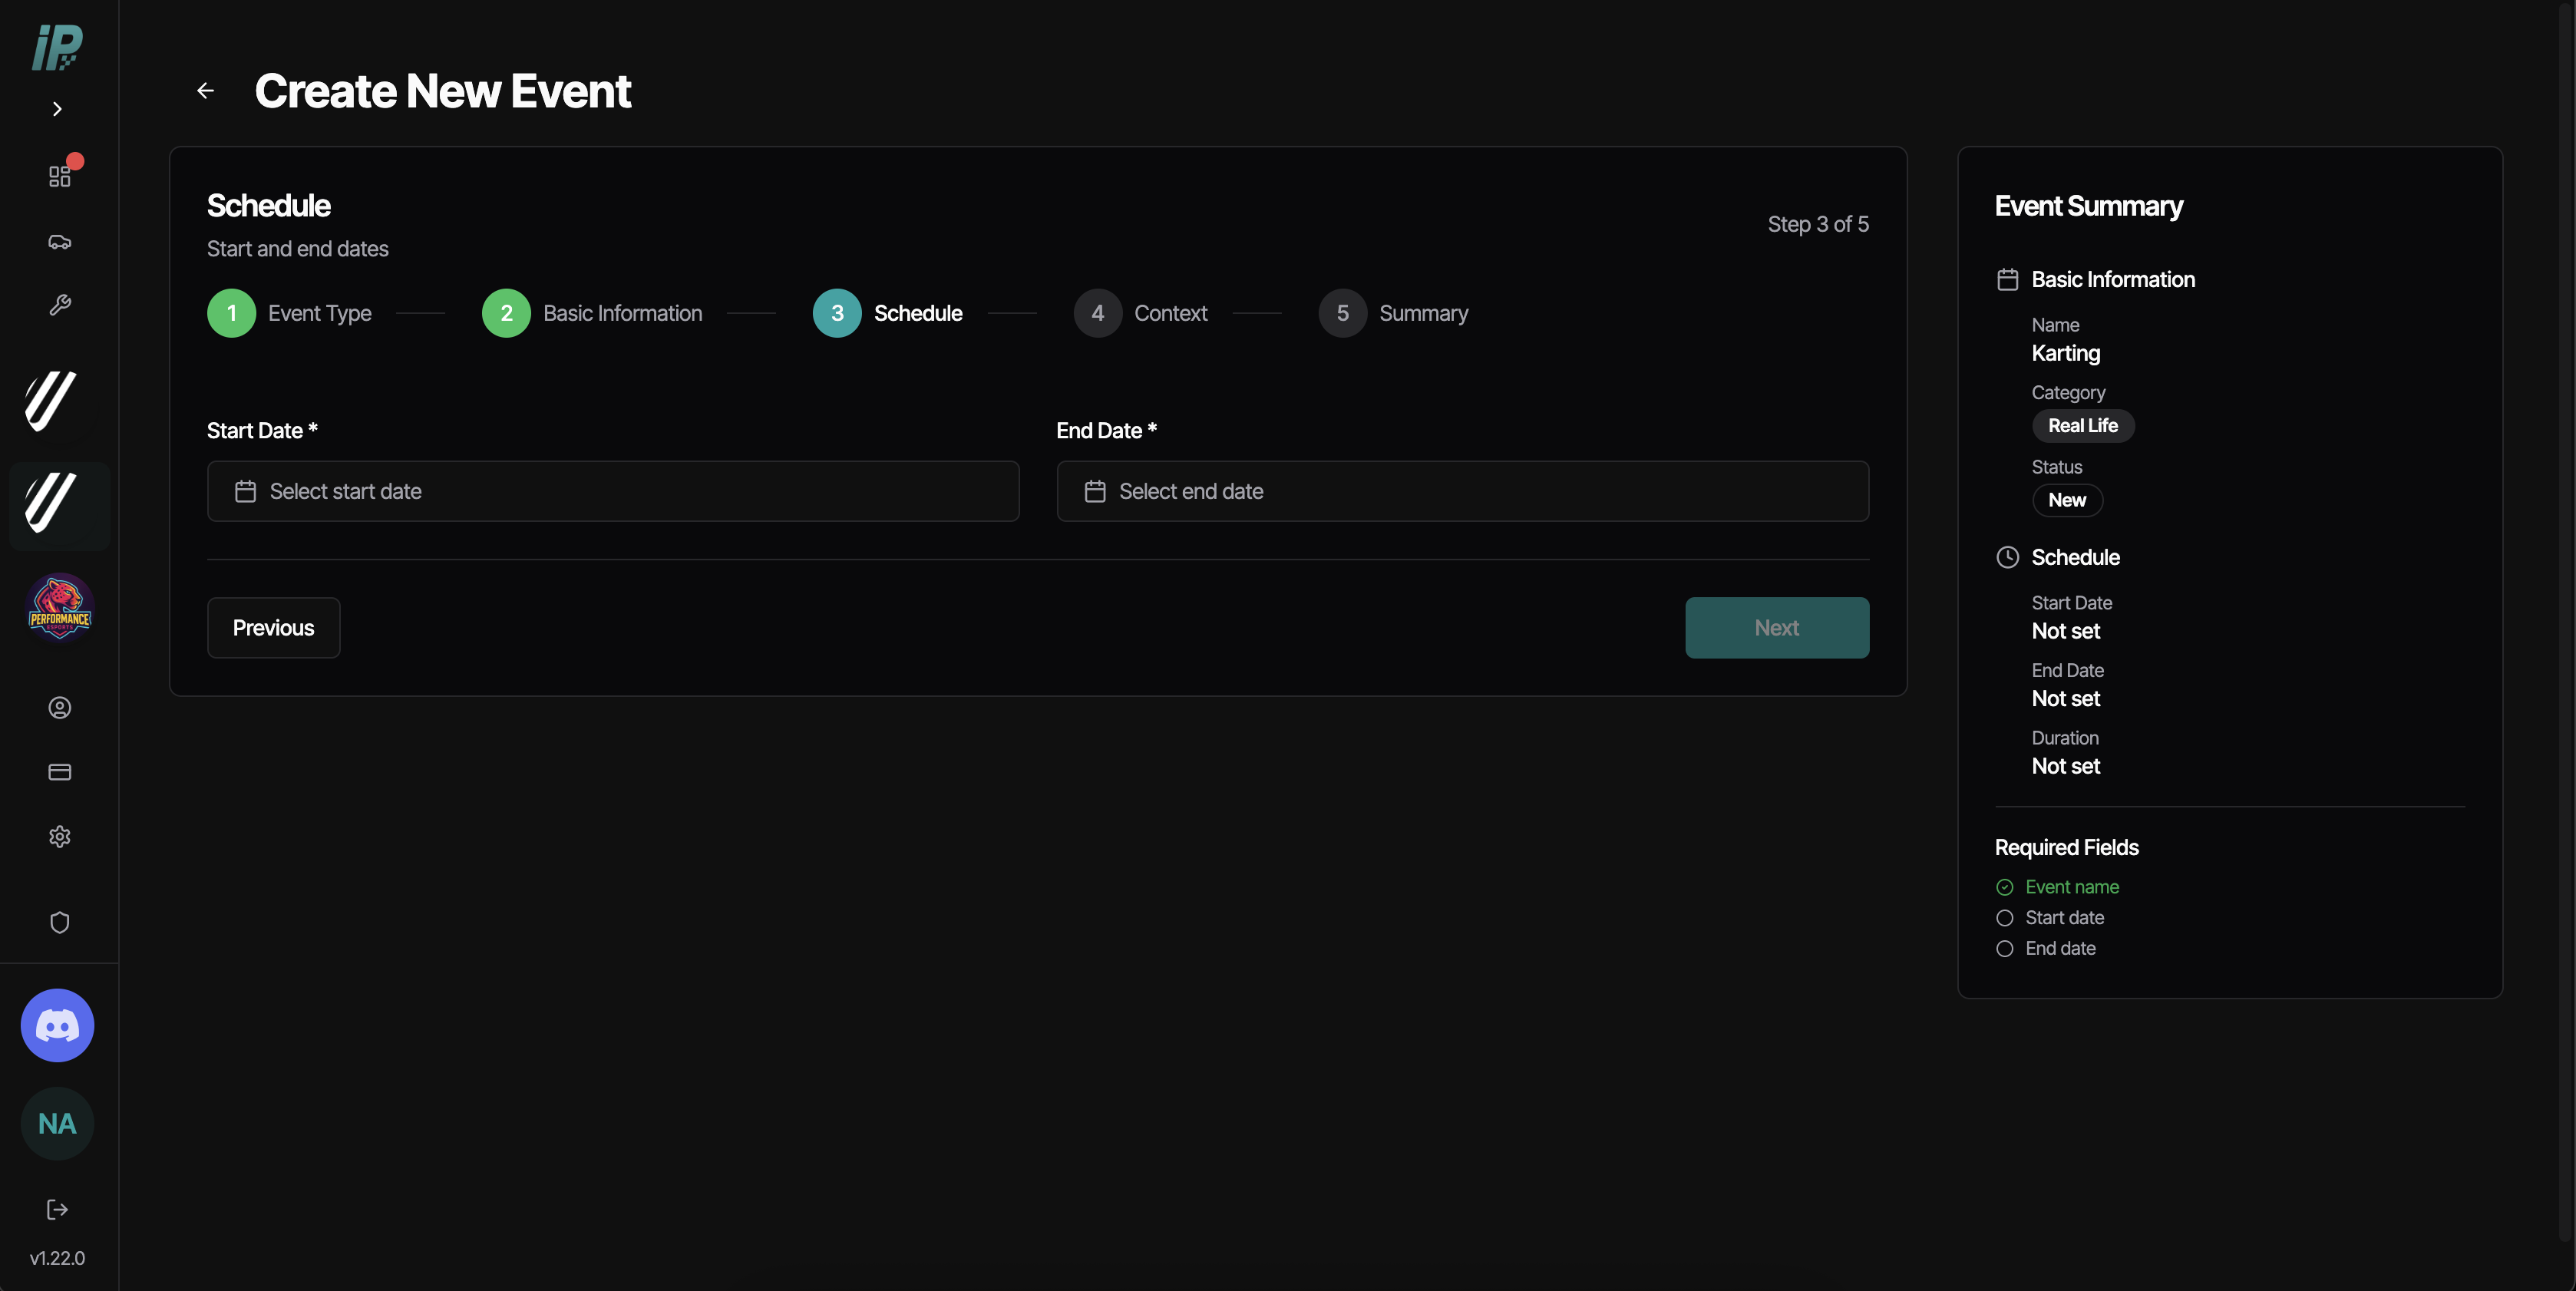This screenshot has height=1291, width=2576.
Task: Click the clock icon beside Schedule summary
Action: (x=2007, y=557)
